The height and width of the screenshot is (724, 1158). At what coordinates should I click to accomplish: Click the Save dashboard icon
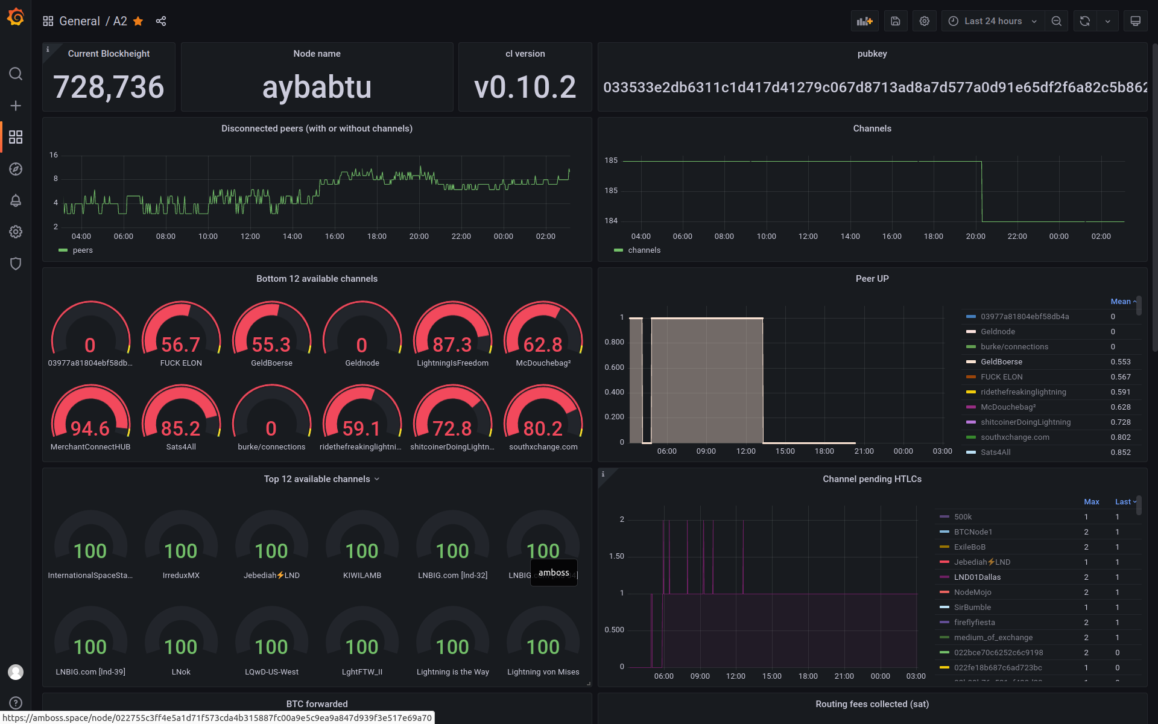click(896, 21)
